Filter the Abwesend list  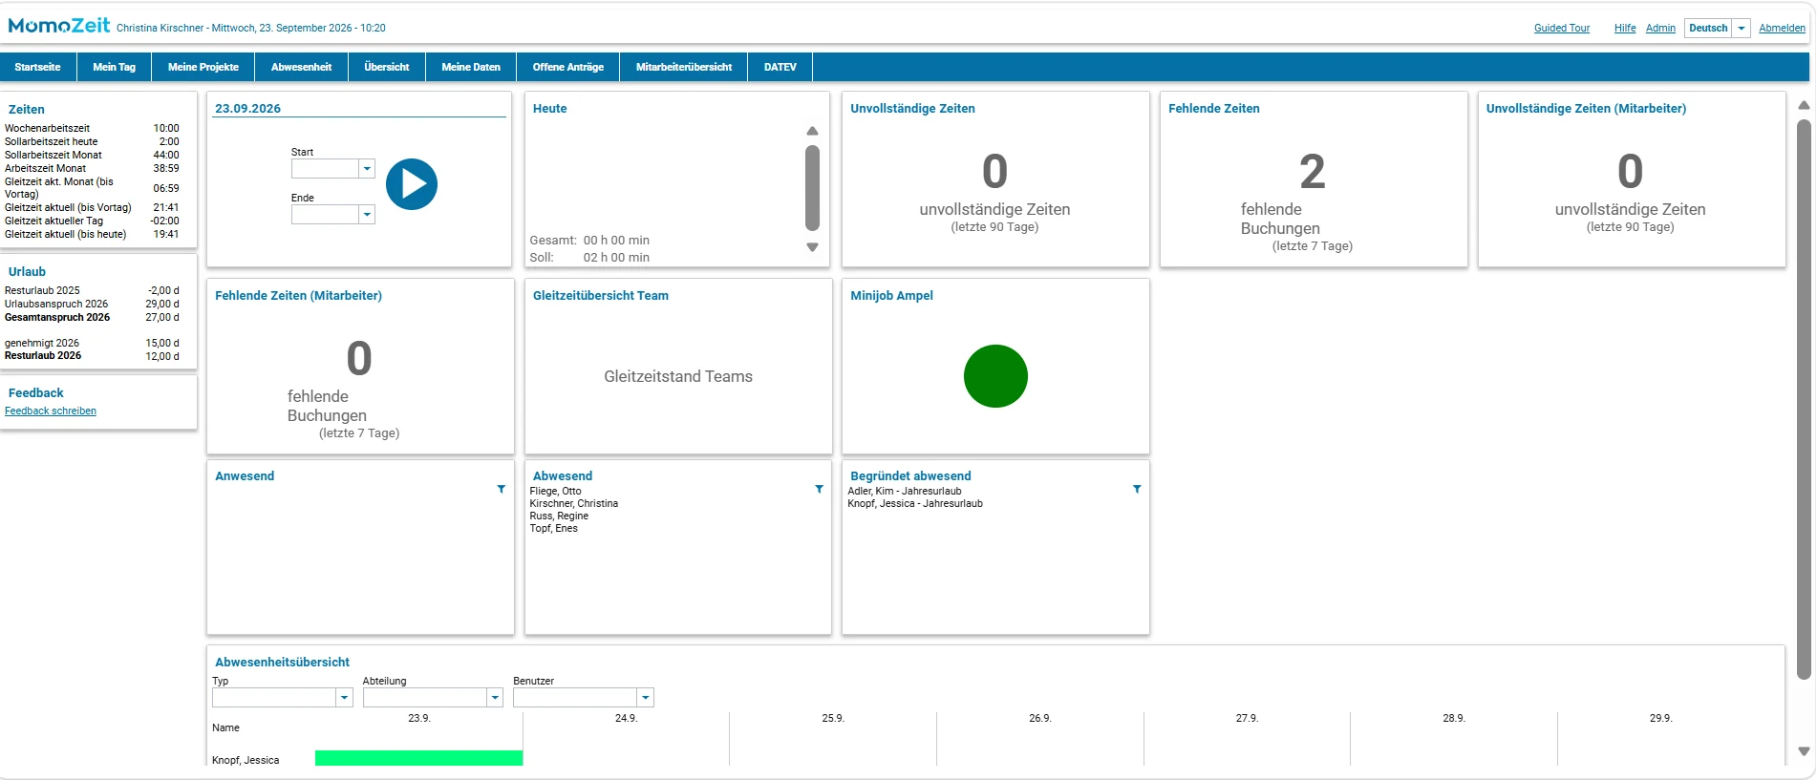(819, 489)
